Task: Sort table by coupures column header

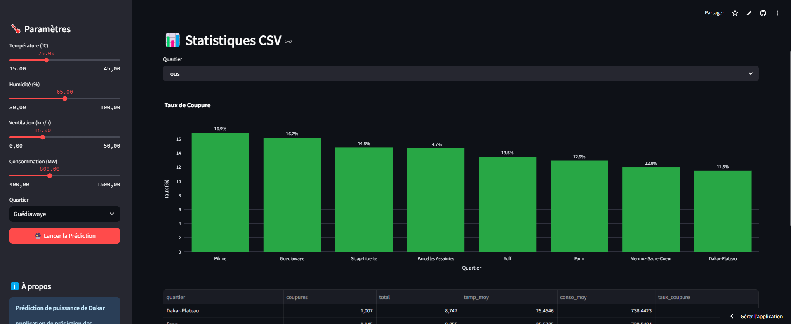Action: click(297, 297)
